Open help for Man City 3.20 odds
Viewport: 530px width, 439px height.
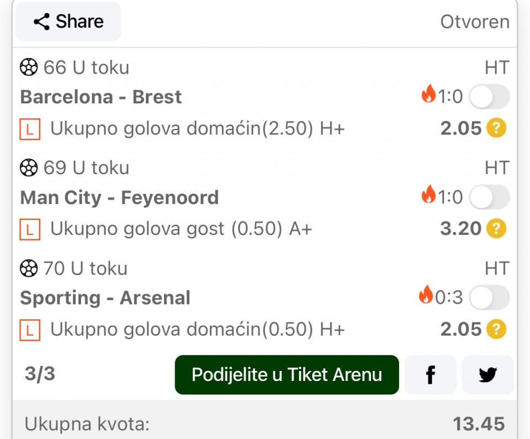point(496,229)
